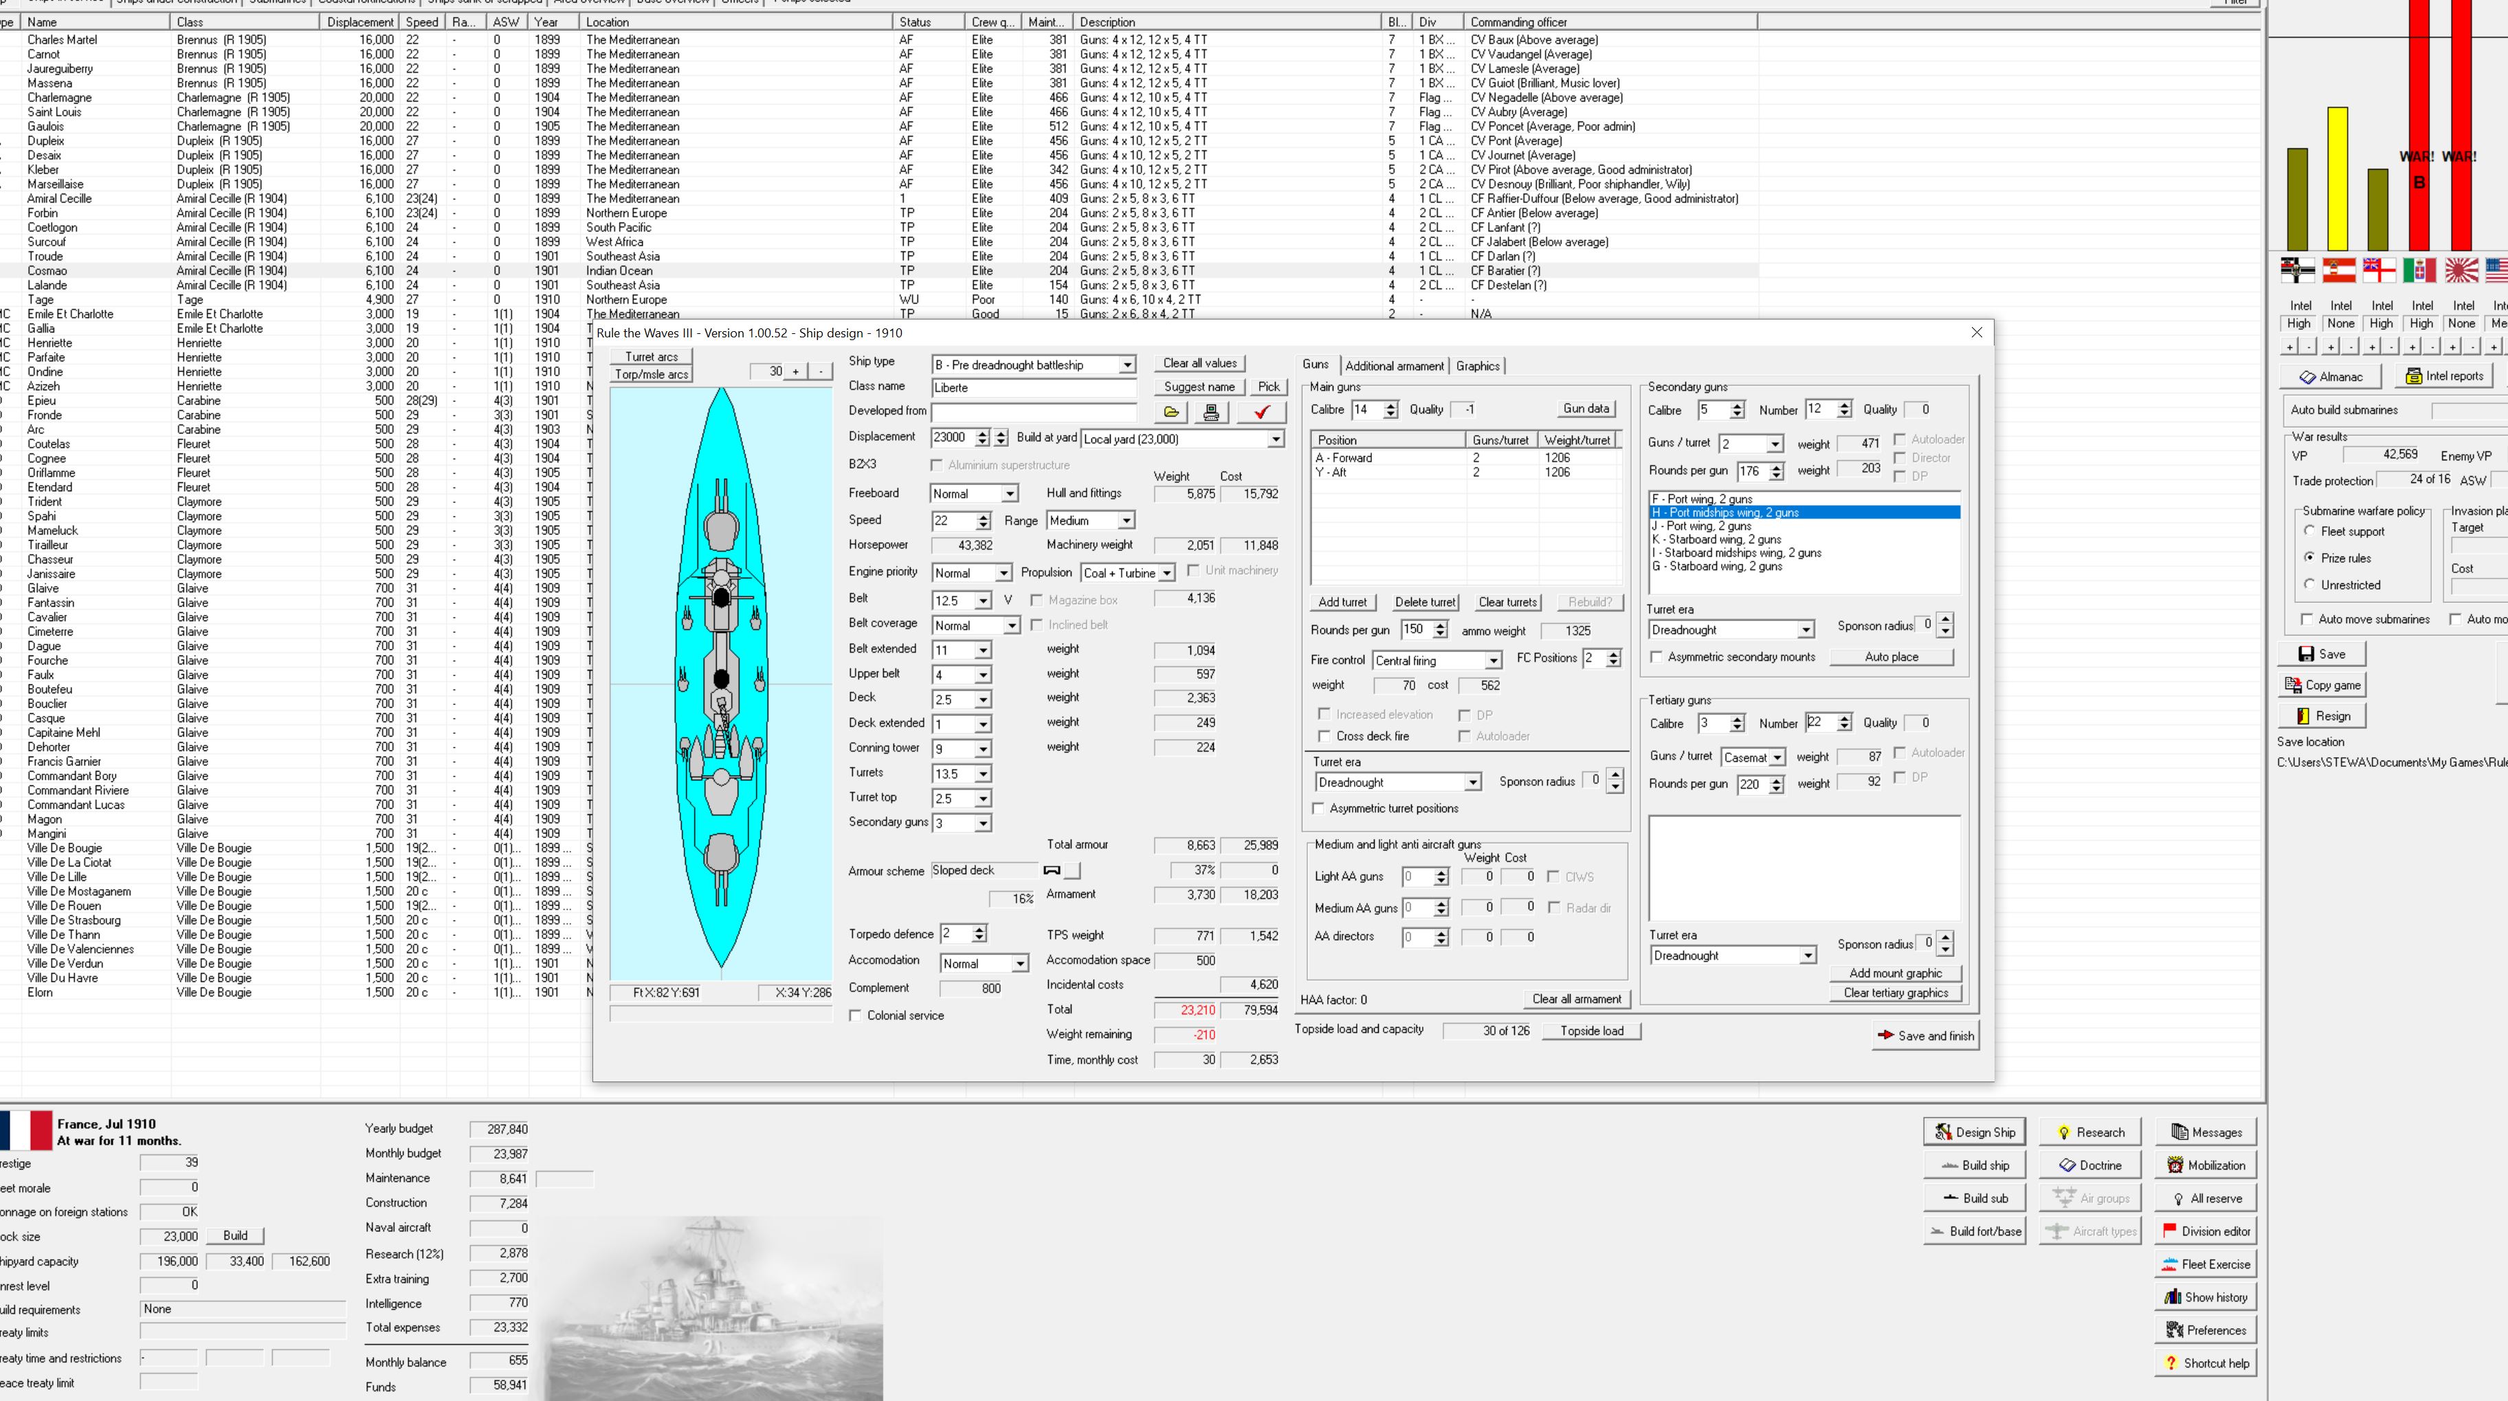This screenshot has height=1401, width=2508.
Task: Open the Freeboard dropdown
Action: 1010,493
